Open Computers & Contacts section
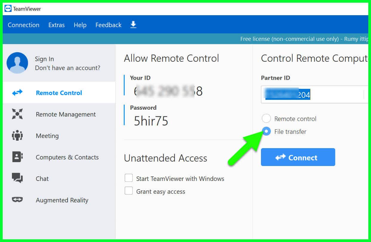The image size is (371, 242). [59, 157]
